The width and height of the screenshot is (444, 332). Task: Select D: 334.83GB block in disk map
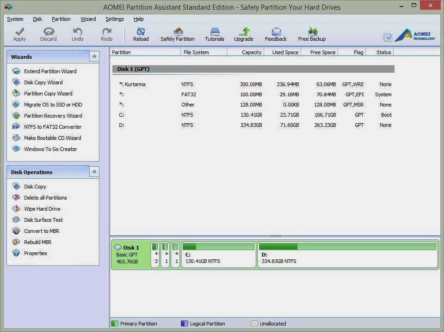pos(348,255)
